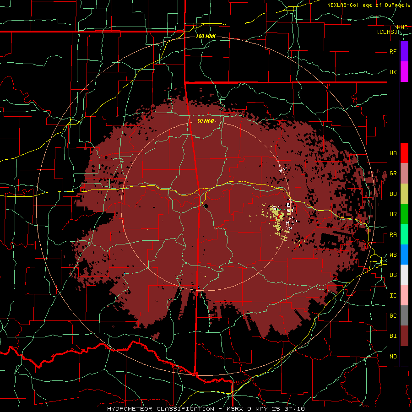Click the IC legend label
The image size is (412, 412).
[393, 296]
